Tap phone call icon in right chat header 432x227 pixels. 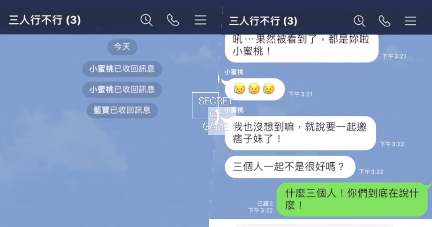tap(385, 21)
